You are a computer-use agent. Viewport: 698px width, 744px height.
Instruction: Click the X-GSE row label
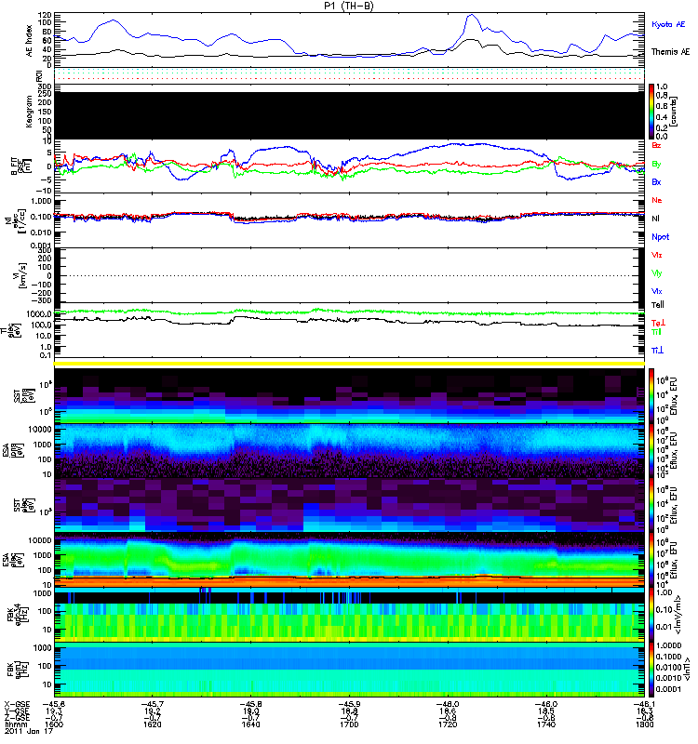coord(17,704)
